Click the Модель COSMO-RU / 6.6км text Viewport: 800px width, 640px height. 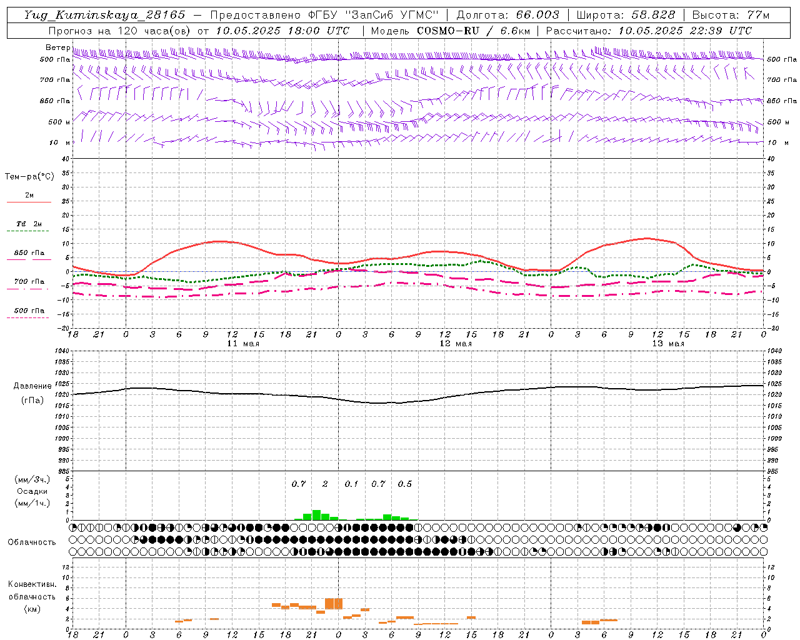pyautogui.click(x=450, y=31)
